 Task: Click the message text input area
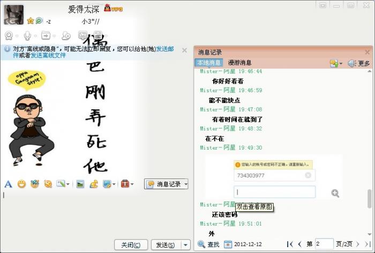(x=96, y=214)
